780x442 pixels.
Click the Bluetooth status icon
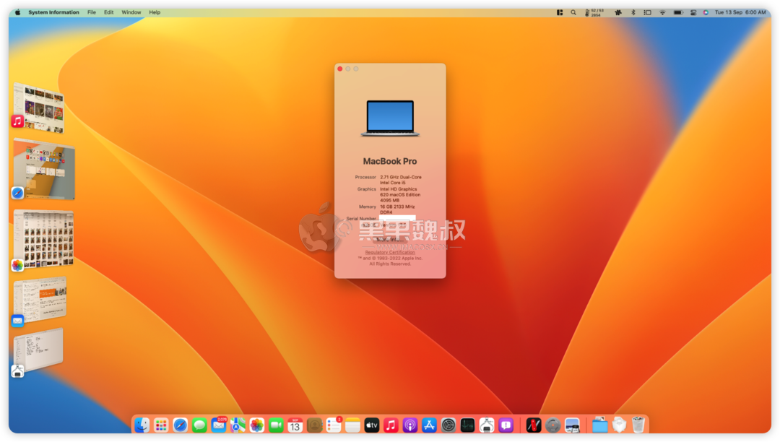pos(633,12)
